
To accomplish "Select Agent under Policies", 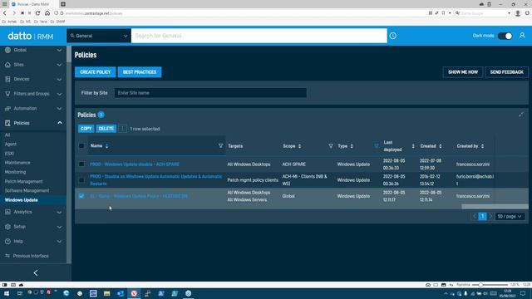I will click(x=11, y=144).
